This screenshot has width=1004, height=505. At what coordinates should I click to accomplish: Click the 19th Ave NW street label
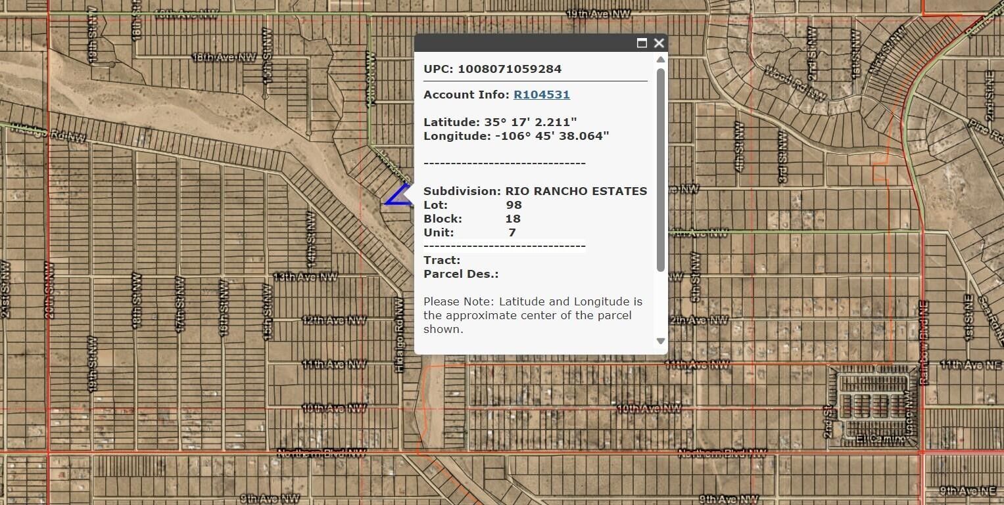(x=599, y=12)
